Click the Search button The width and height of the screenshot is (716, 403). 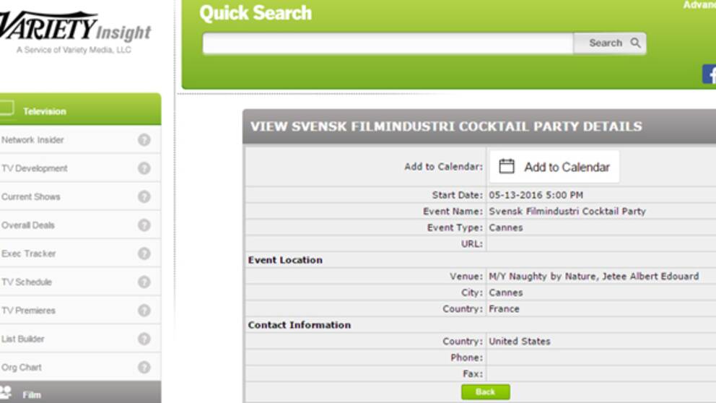(610, 43)
